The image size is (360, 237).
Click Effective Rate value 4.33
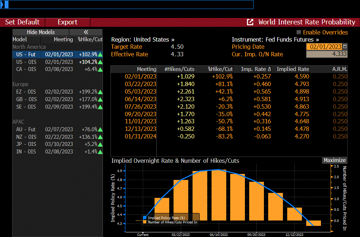tap(177, 54)
